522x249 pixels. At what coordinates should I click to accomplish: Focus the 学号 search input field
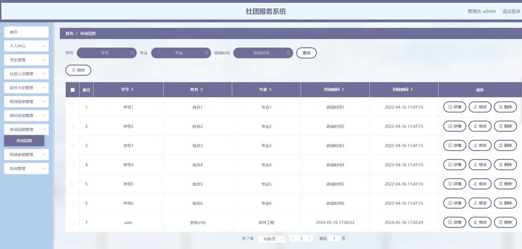pyautogui.click(x=106, y=53)
